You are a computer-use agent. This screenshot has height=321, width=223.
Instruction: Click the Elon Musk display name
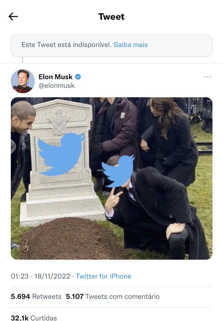click(56, 77)
